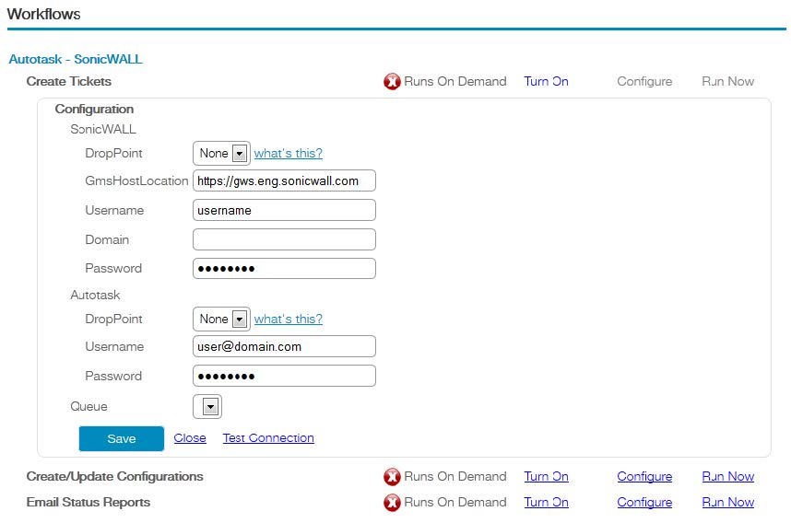
Task: Click SonicWALL Password field
Action: (284, 269)
